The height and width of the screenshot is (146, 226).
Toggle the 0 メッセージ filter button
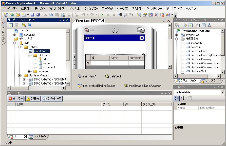tap(52, 99)
